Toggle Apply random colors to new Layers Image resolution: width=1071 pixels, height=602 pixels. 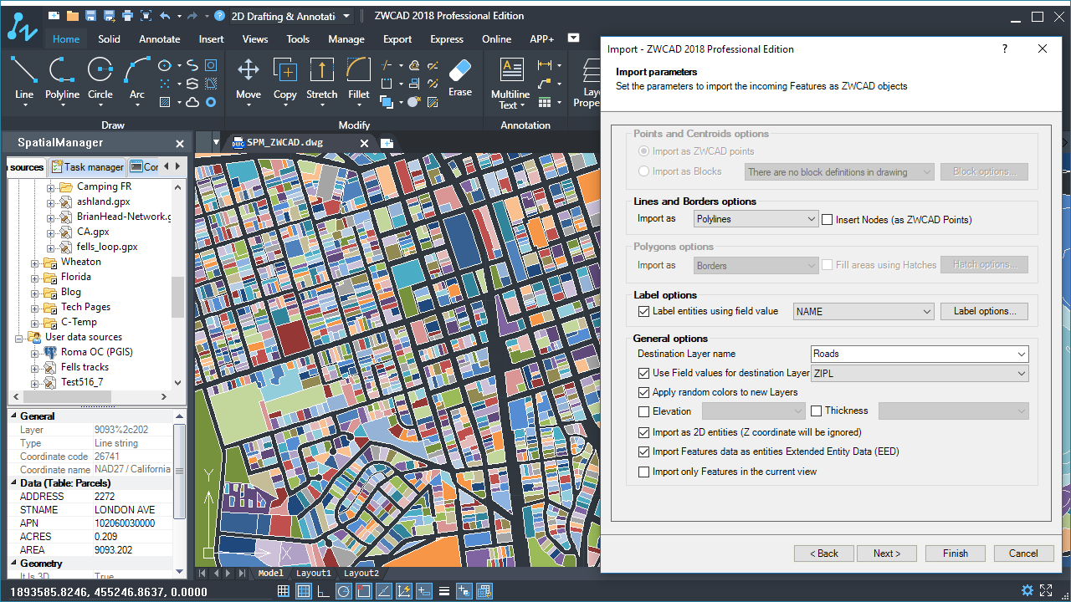pos(643,392)
